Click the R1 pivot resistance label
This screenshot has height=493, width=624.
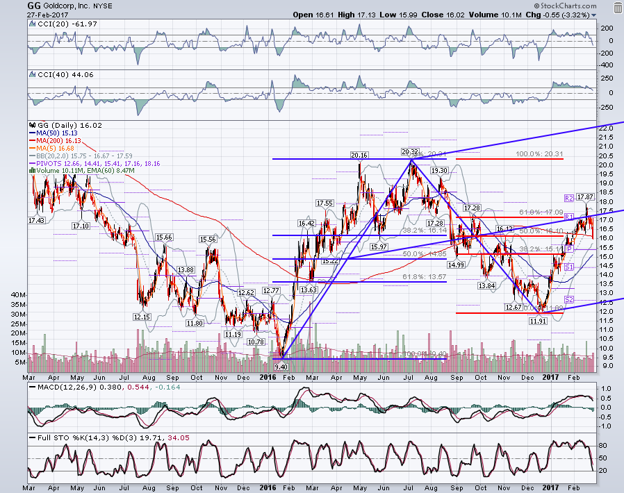[x=569, y=217]
